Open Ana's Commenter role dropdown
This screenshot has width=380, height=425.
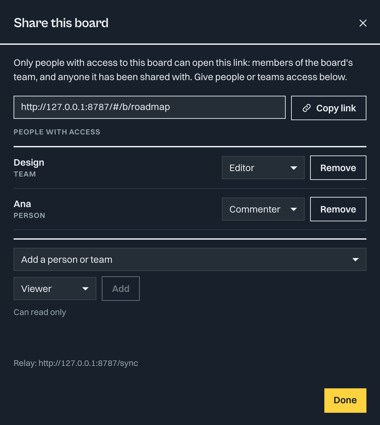click(x=263, y=209)
